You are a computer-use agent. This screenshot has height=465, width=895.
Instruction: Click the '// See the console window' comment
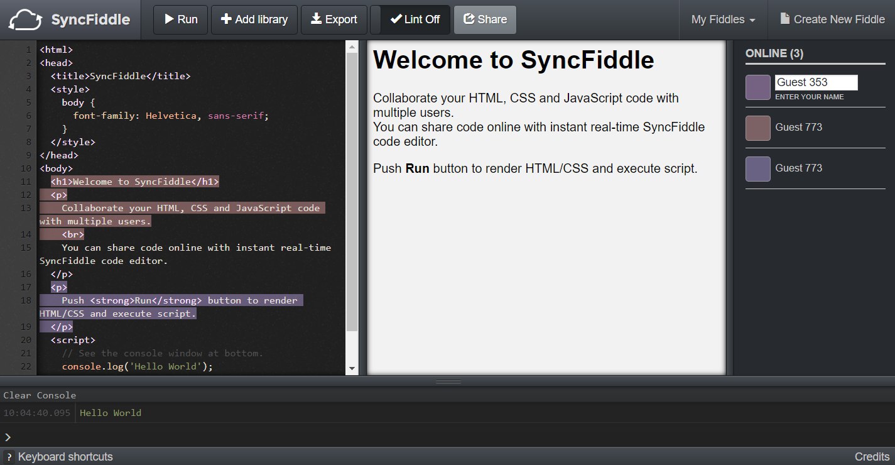coord(163,353)
